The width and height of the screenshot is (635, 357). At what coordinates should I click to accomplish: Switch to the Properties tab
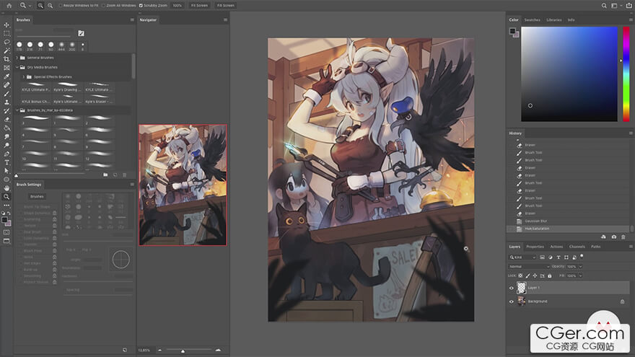point(535,247)
